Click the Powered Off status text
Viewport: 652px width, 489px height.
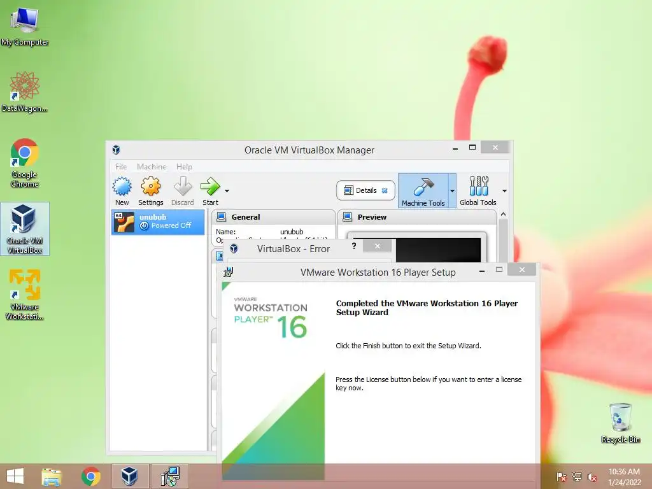click(171, 225)
